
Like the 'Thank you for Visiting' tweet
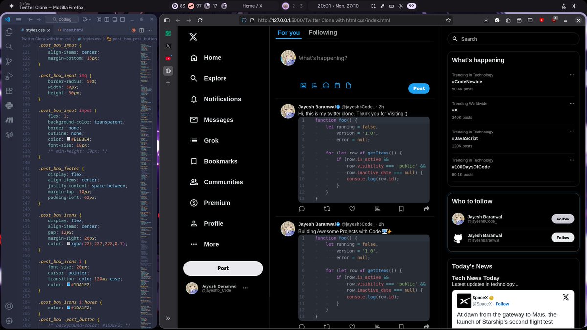click(352, 209)
